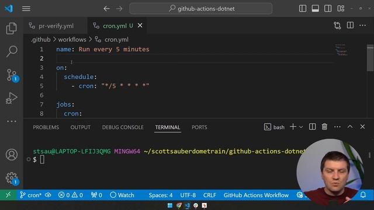Image resolution: width=374 pixels, height=210 pixels.
Task: Click the text 'Run every 5 minutes'
Action: click(x=114, y=49)
